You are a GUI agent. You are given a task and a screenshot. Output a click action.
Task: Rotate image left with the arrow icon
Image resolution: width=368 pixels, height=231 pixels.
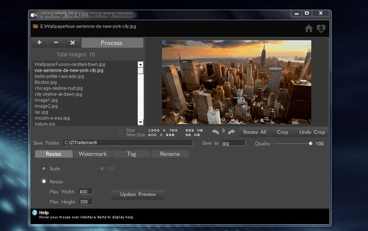click(215, 132)
